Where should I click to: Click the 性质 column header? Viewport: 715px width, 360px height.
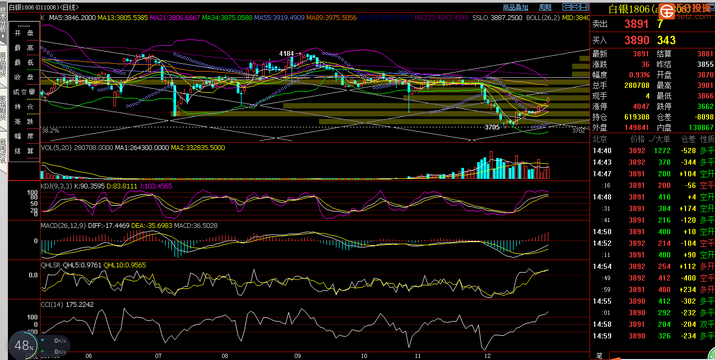[x=707, y=139]
